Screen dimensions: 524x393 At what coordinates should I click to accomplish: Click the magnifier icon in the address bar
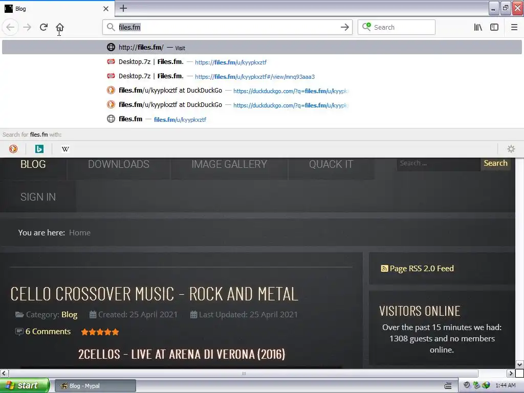[x=111, y=27]
